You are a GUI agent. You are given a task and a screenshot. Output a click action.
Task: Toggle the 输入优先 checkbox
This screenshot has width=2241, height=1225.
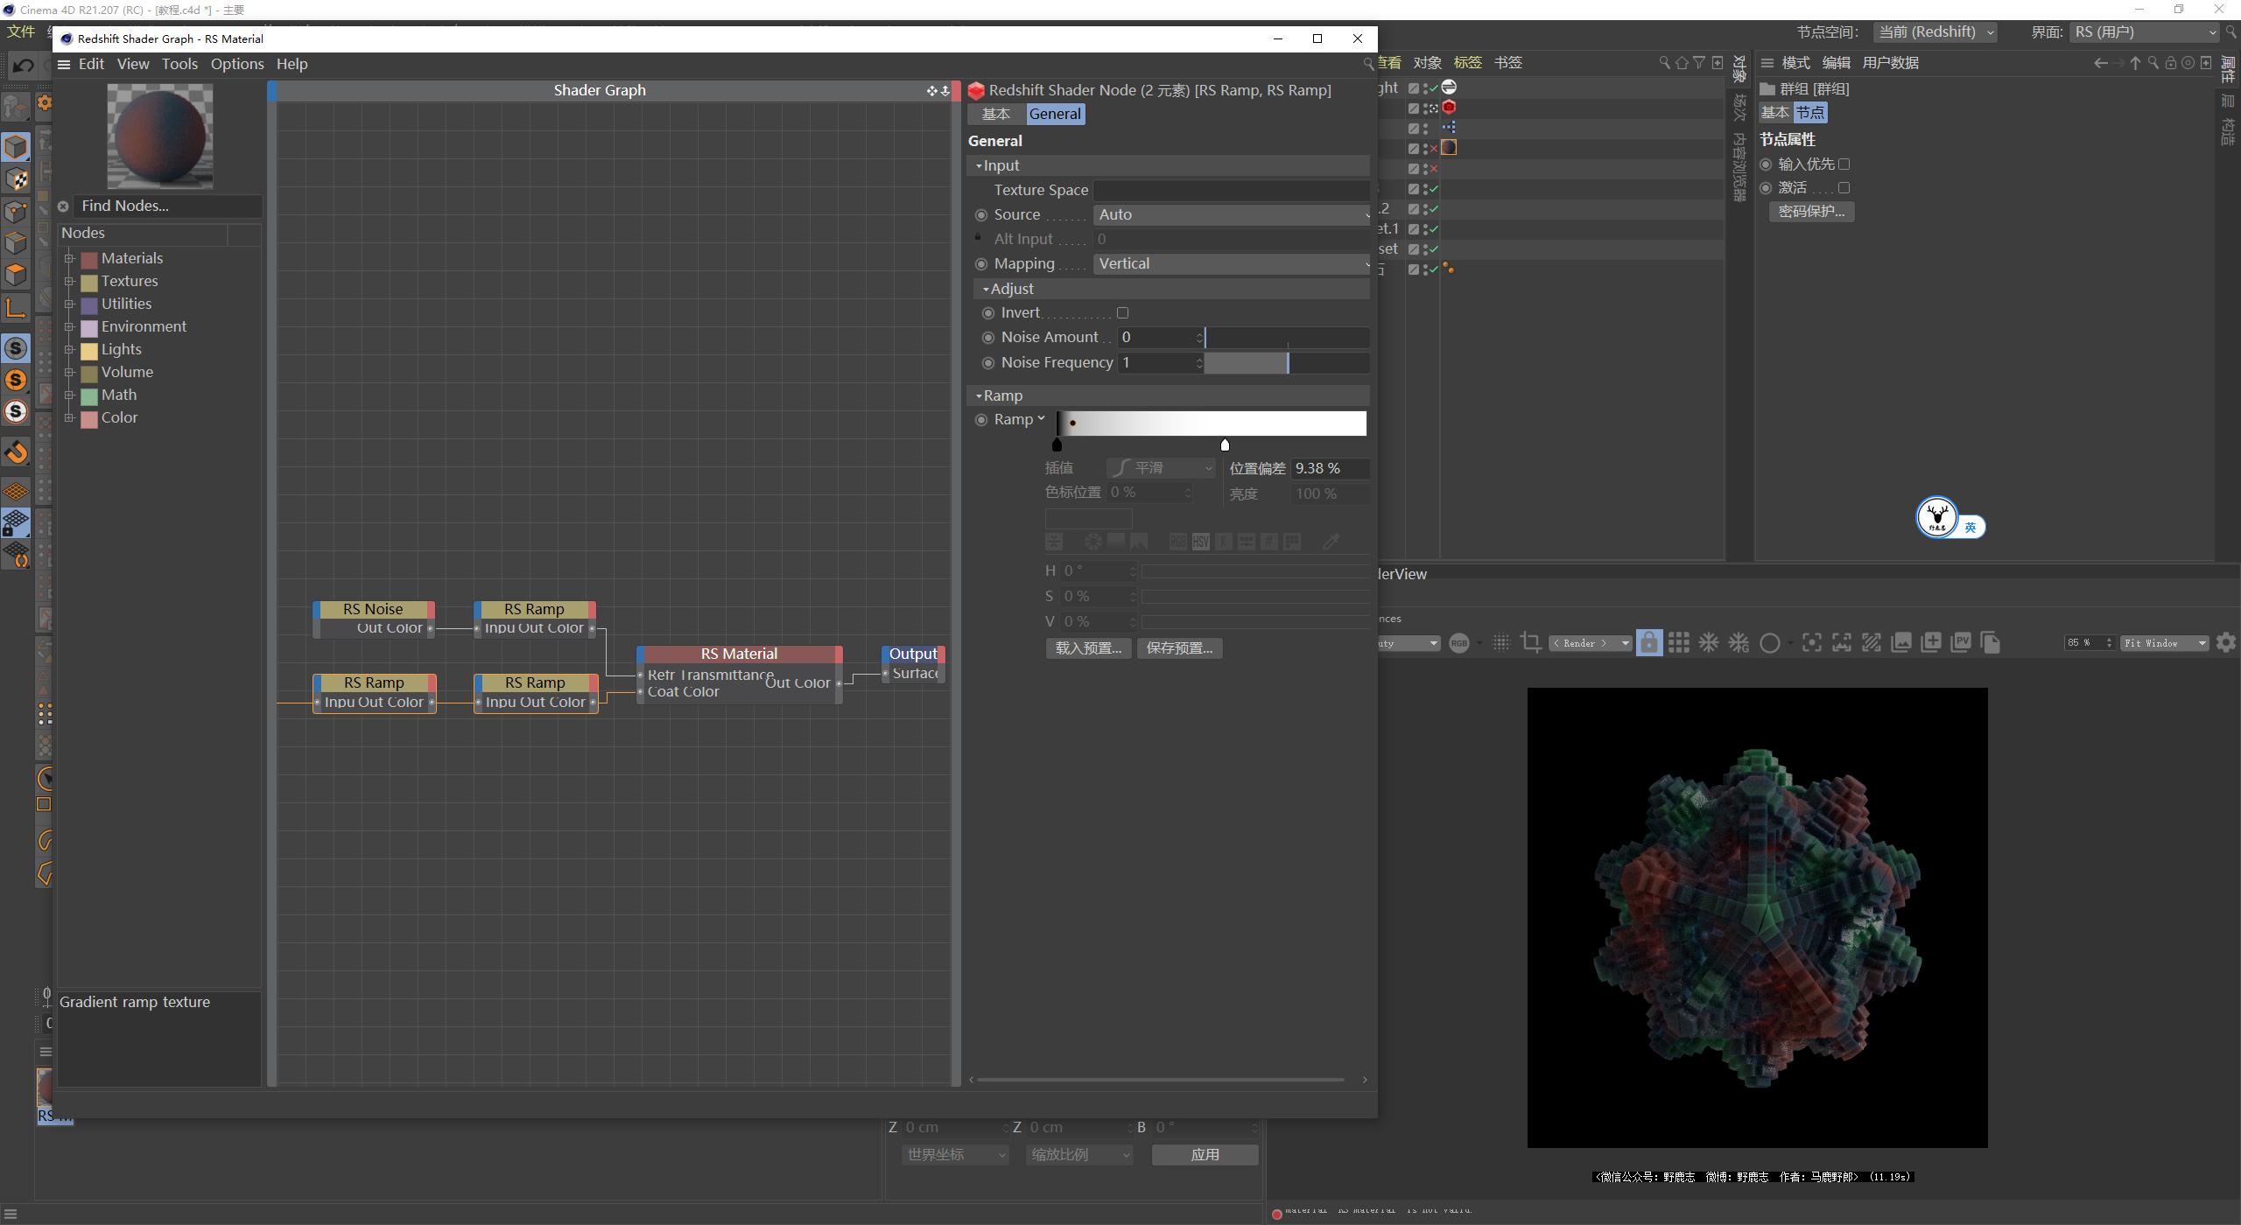tap(1844, 164)
